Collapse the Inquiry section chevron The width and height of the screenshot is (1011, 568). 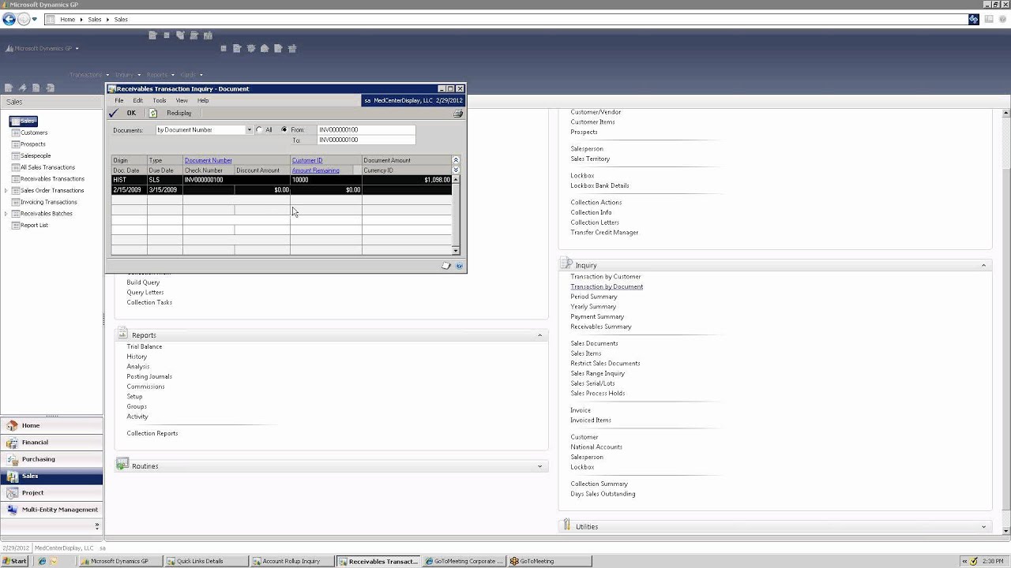984,265
